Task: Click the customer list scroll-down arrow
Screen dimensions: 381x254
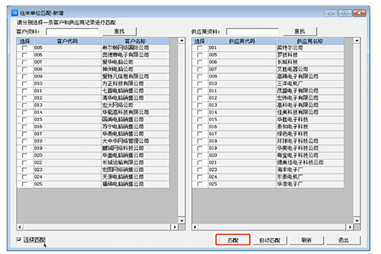Action: (x=182, y=219)
